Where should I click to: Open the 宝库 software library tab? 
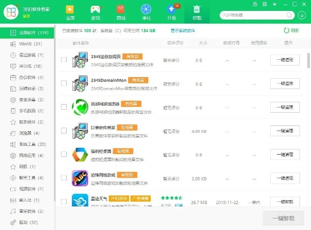[70, 12]
